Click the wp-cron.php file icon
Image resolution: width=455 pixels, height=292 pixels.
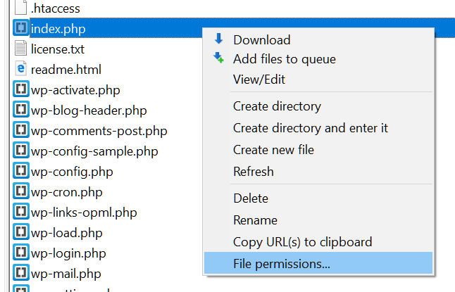[21, 191]
